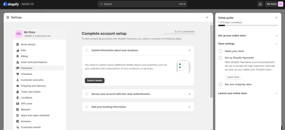285x130 pixels.
Task: Click the c8e980-2.myshopify.com store URL
Action: click(37, 36)
